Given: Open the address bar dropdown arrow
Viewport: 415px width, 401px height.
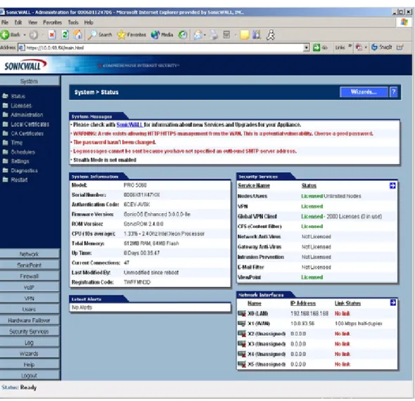Looking at the screenshot, I should pos(306,47).
